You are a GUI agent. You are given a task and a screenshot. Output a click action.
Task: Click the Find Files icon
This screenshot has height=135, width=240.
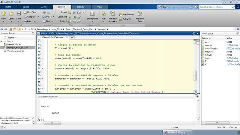click(25, 12)
